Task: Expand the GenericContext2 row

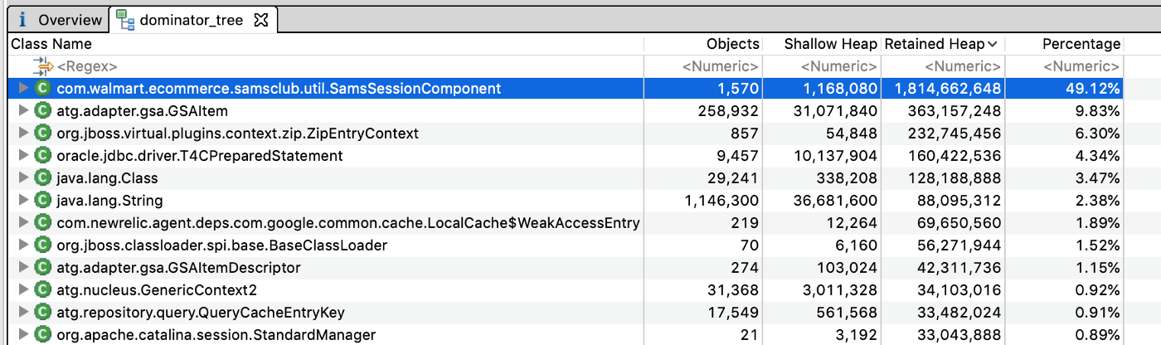Action: point(23,289)
